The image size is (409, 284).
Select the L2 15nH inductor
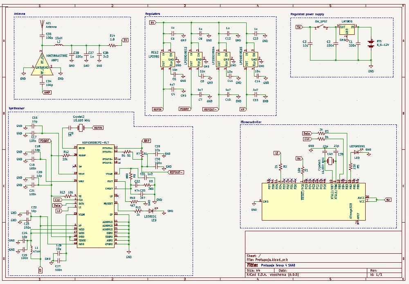(58, 45)
